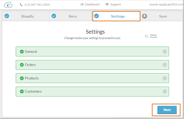Expand the General section with plus icon

point(165,51)
